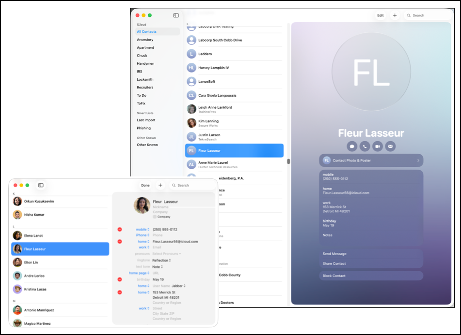Viewport: 461px width, 335px height.
Task: Toggle sidebar icon in the back Contacts window
Action: click(176, 15)
